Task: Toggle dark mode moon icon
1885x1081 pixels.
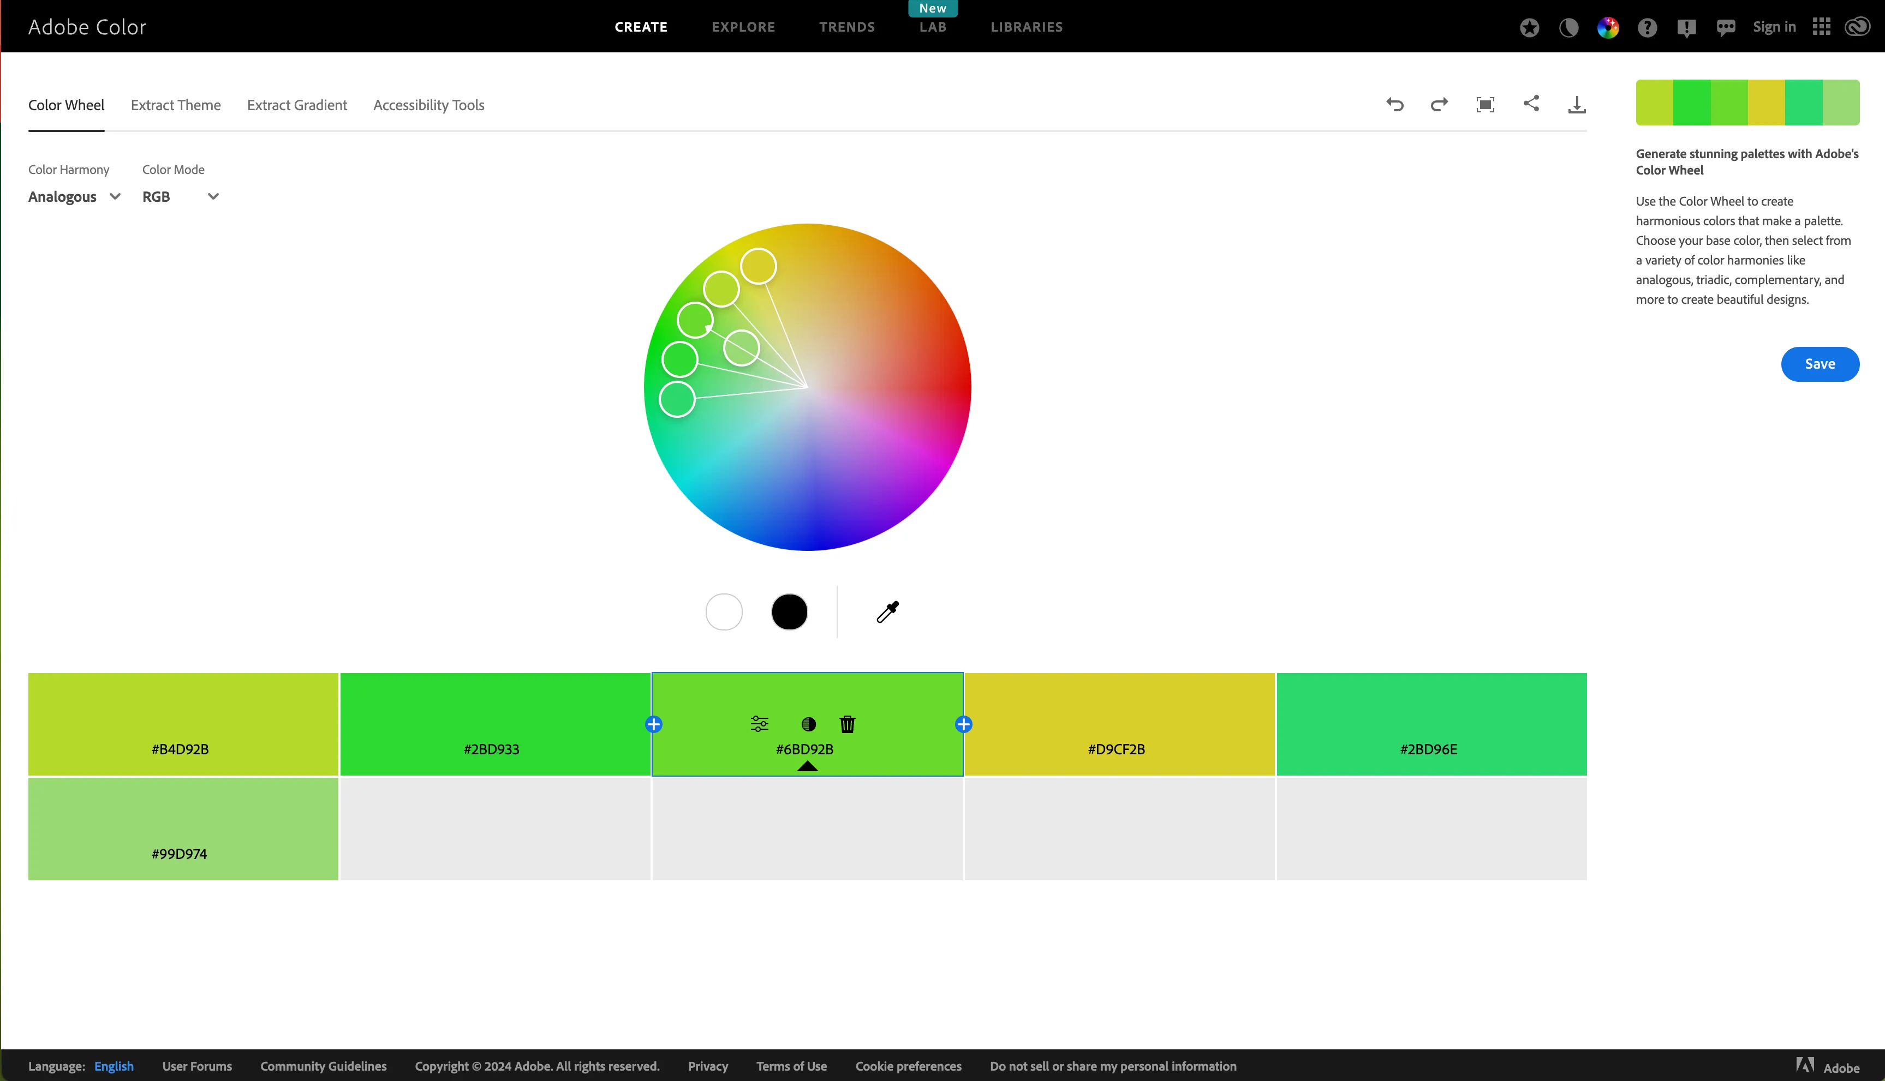Action: pyautogui.click(x=1568, y=27)
